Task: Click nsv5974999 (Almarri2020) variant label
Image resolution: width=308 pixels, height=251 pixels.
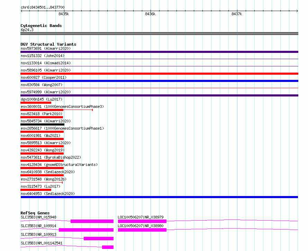Action: click(x=46, y=92)
